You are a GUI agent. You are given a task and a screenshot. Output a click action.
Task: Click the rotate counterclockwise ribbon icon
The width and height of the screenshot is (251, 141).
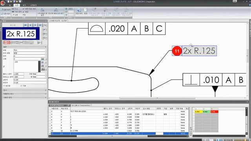[56, 10]
